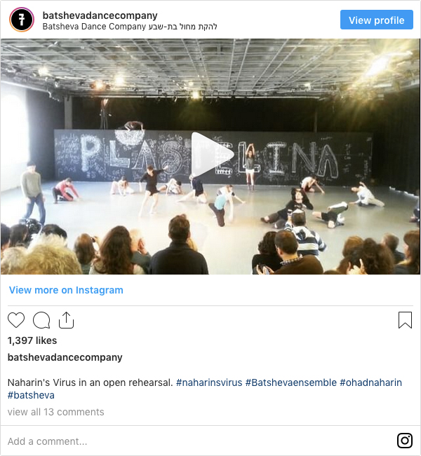This screenshot has width=421, height=456.
Task: Click the caption author batshevadancecompany
Action: pos(65,357)
